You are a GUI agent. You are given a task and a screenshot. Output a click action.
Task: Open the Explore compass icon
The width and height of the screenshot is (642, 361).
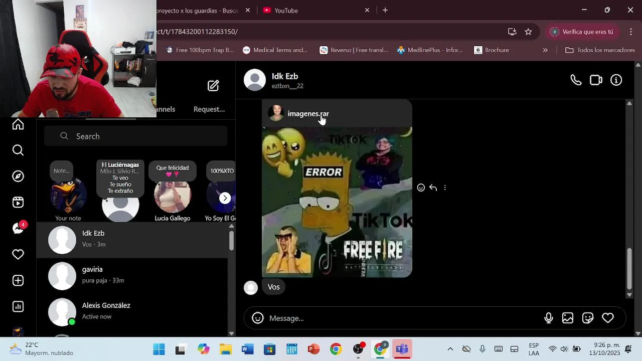(x=18, y=176)
